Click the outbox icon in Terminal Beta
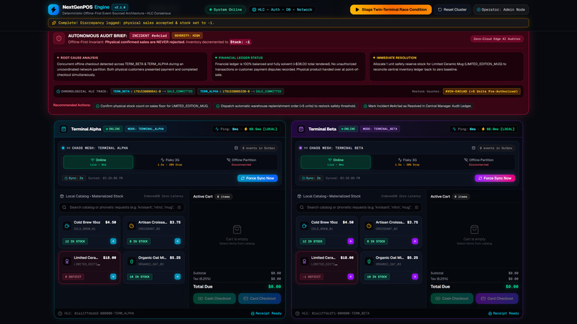The height and width of the screenshot is (324, 577). coord(474,148)
